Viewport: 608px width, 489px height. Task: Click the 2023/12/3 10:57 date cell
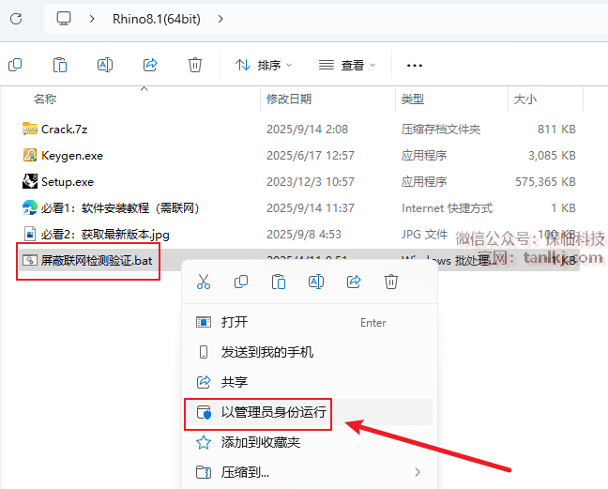[x=311, y=182]
